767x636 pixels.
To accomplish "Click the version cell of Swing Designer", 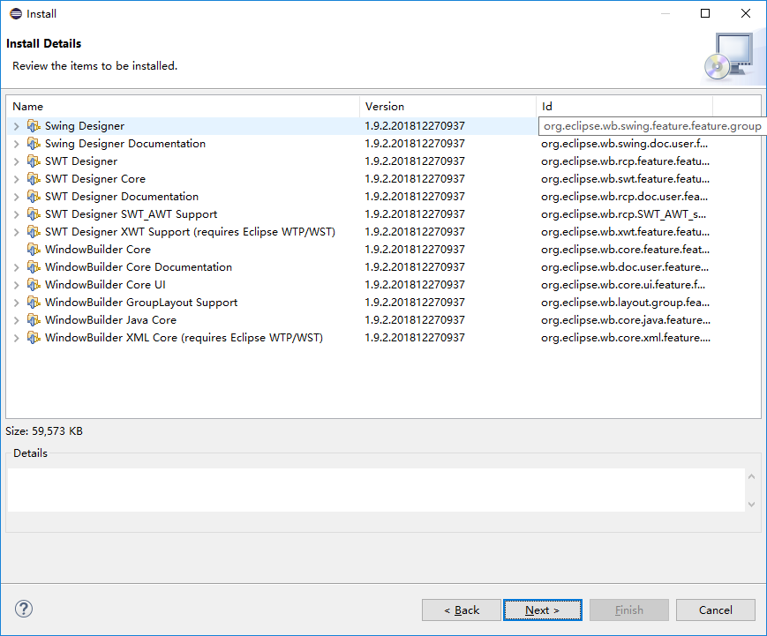I will 415,126.
